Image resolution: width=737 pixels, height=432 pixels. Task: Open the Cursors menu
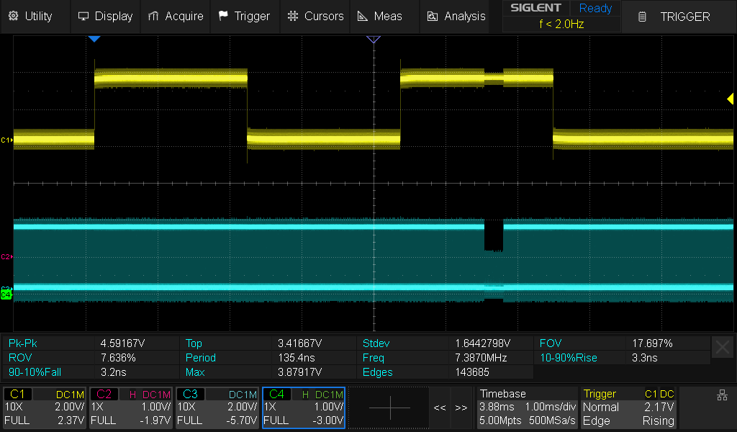(315, 16)
